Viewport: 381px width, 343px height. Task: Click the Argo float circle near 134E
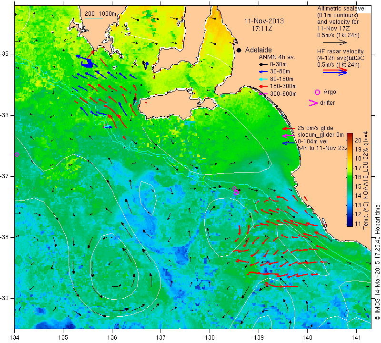(x=17, y=155)
